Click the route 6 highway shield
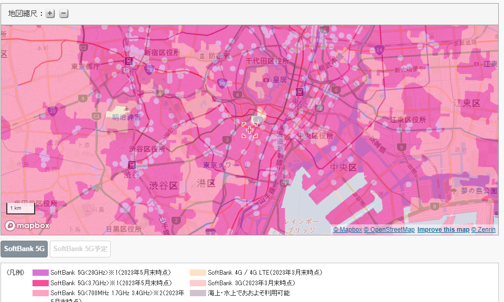Viewport: 504px width, 302px height. (x=336, y=90)
